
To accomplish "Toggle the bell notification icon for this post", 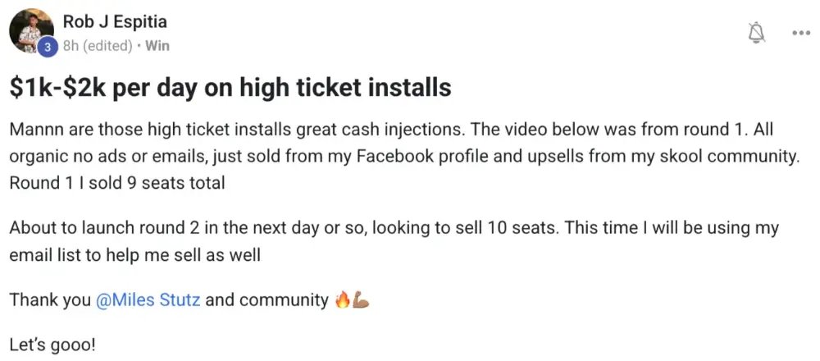I will click(x=757, y=32).
